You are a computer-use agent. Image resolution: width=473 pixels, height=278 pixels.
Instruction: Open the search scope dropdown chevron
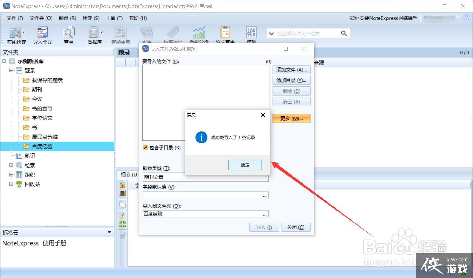[x=271, y=33]
